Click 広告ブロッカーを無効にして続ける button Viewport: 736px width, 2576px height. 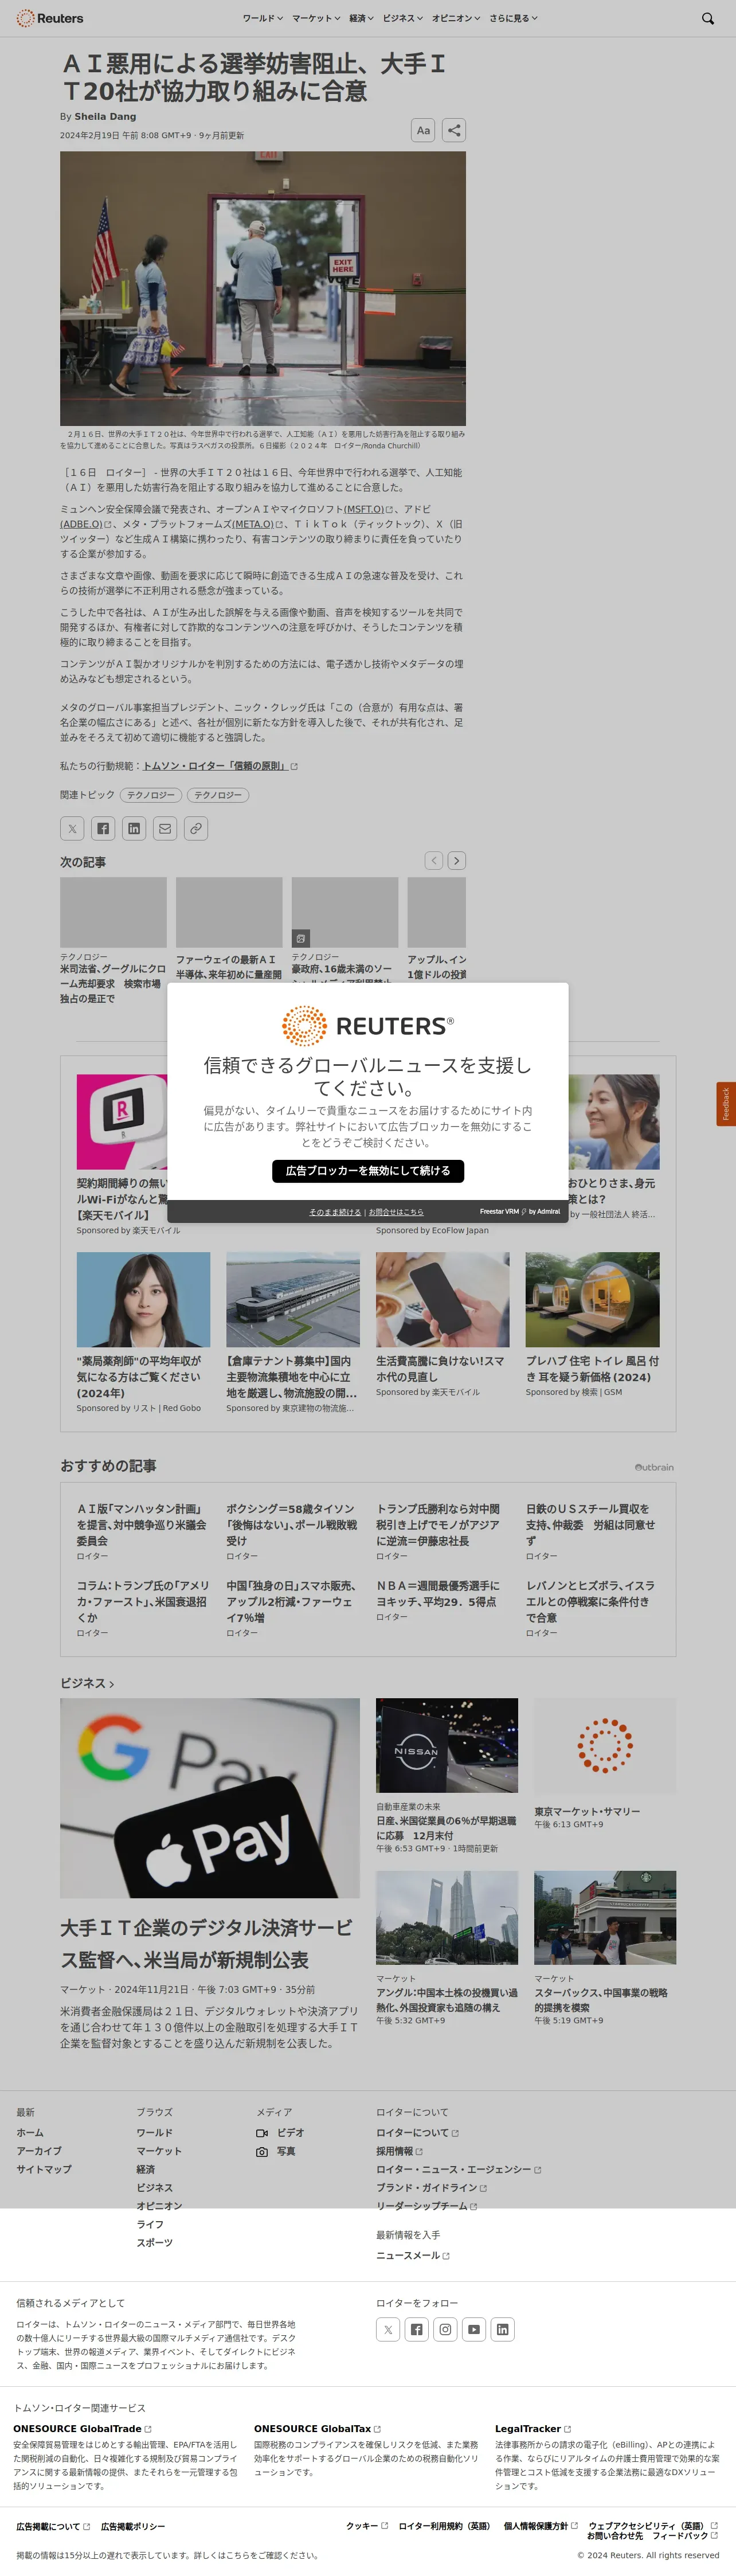tap(368, 1171)
